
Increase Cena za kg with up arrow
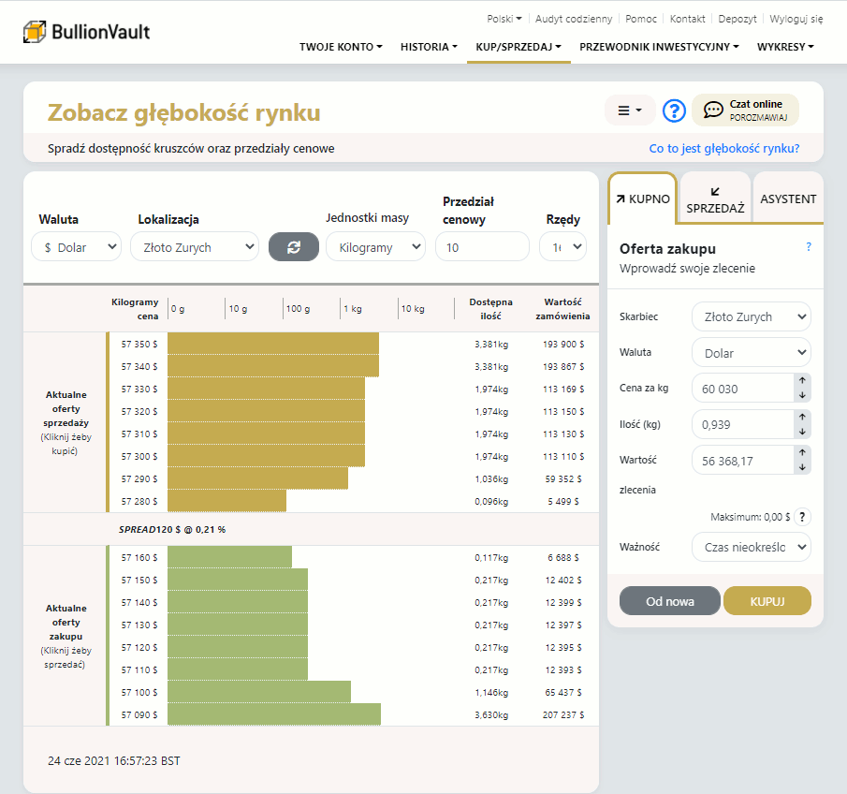point(802,380)
